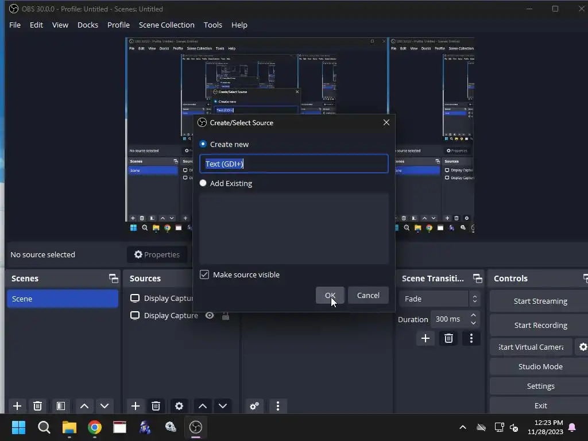Show hidden system tray icons
The width and height of the screenshot is (588, 441).
pos(463,427)
